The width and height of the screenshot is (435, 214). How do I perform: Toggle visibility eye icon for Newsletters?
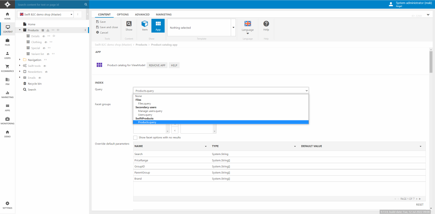[x=47, y=72]
